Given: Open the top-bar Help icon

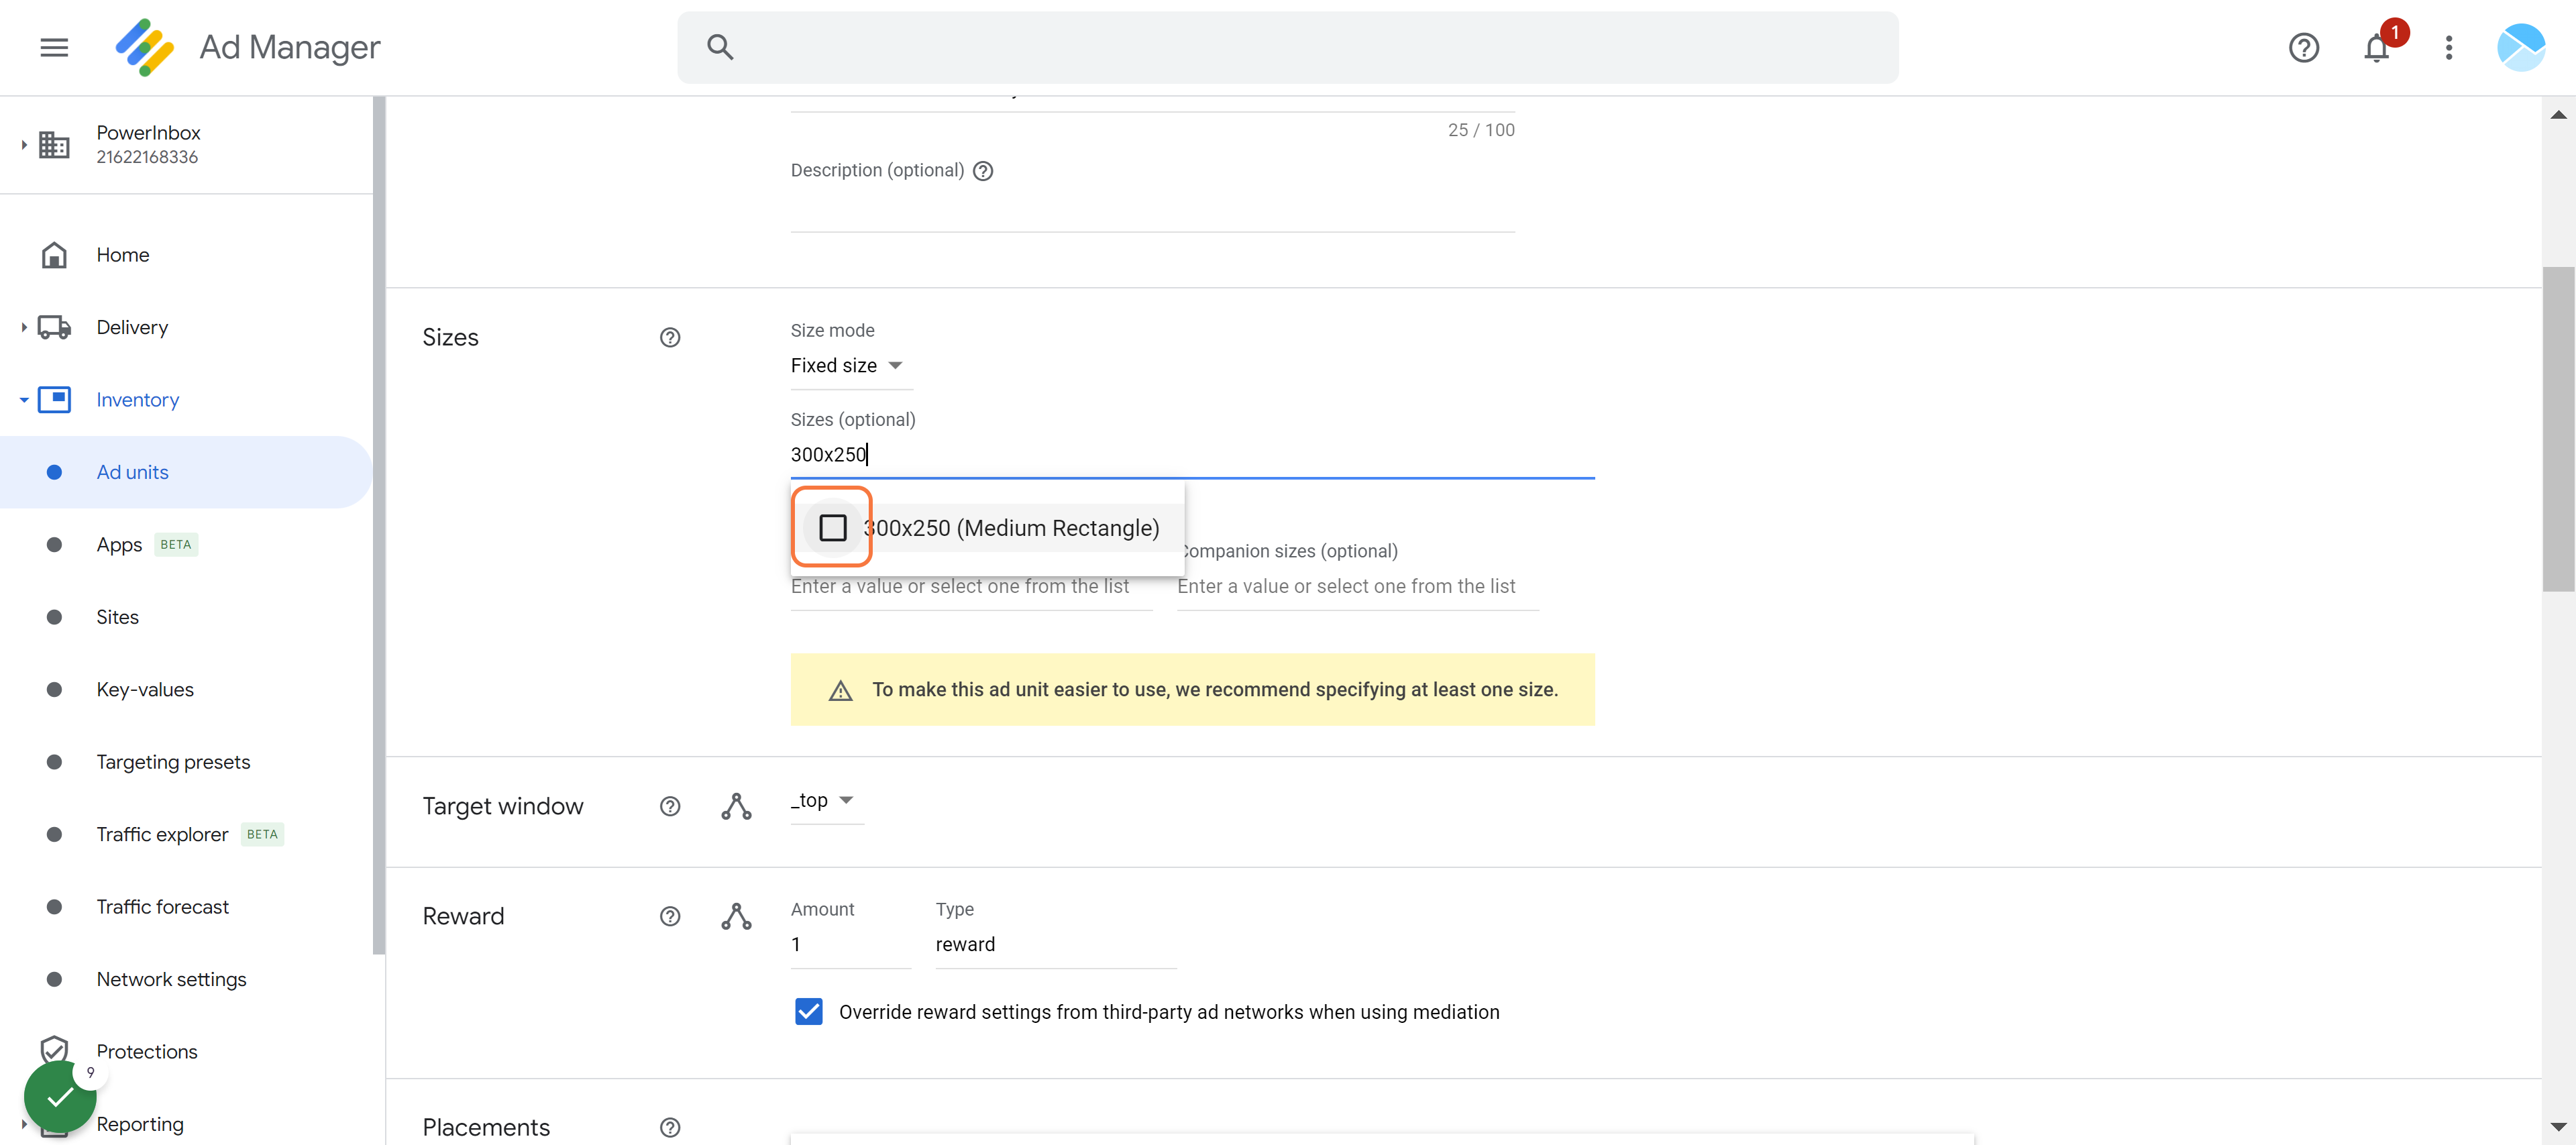Looking at the screenshot, I should 2303,47.
